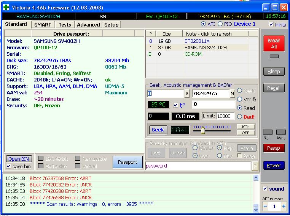Select the API mode radio button
This screenshot has height=216, width=290.
click(x=203, y=24)
